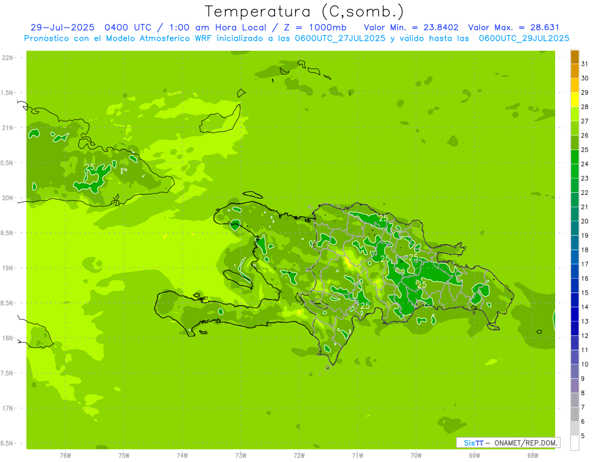Click '0600UTC_27JUL2025' initialization time
Screen dimensions: 598x462
coord(339,38)
